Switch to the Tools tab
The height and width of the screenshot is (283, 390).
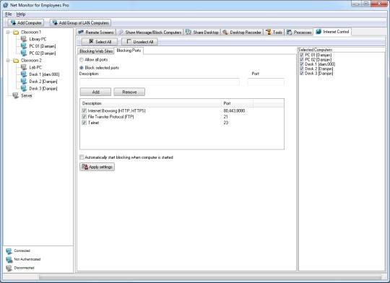pos(274,32)
